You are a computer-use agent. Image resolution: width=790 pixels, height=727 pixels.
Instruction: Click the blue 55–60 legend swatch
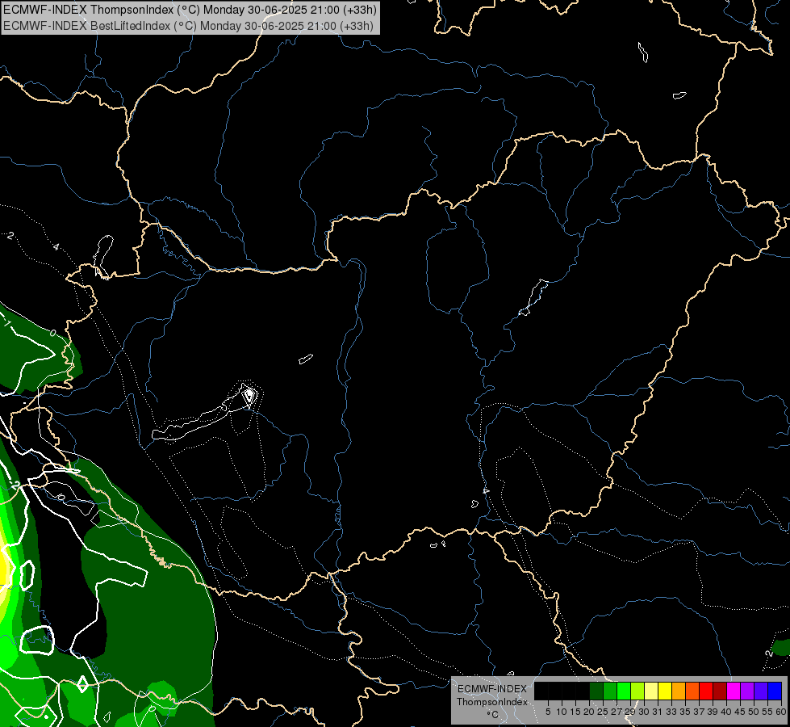pos(775,691)
